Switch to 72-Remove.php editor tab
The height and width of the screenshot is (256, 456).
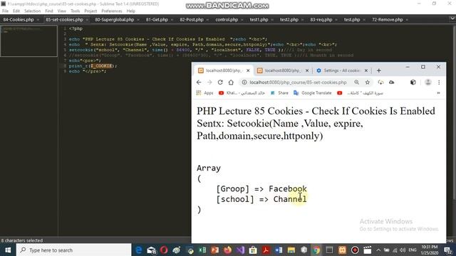click(388, 20)
